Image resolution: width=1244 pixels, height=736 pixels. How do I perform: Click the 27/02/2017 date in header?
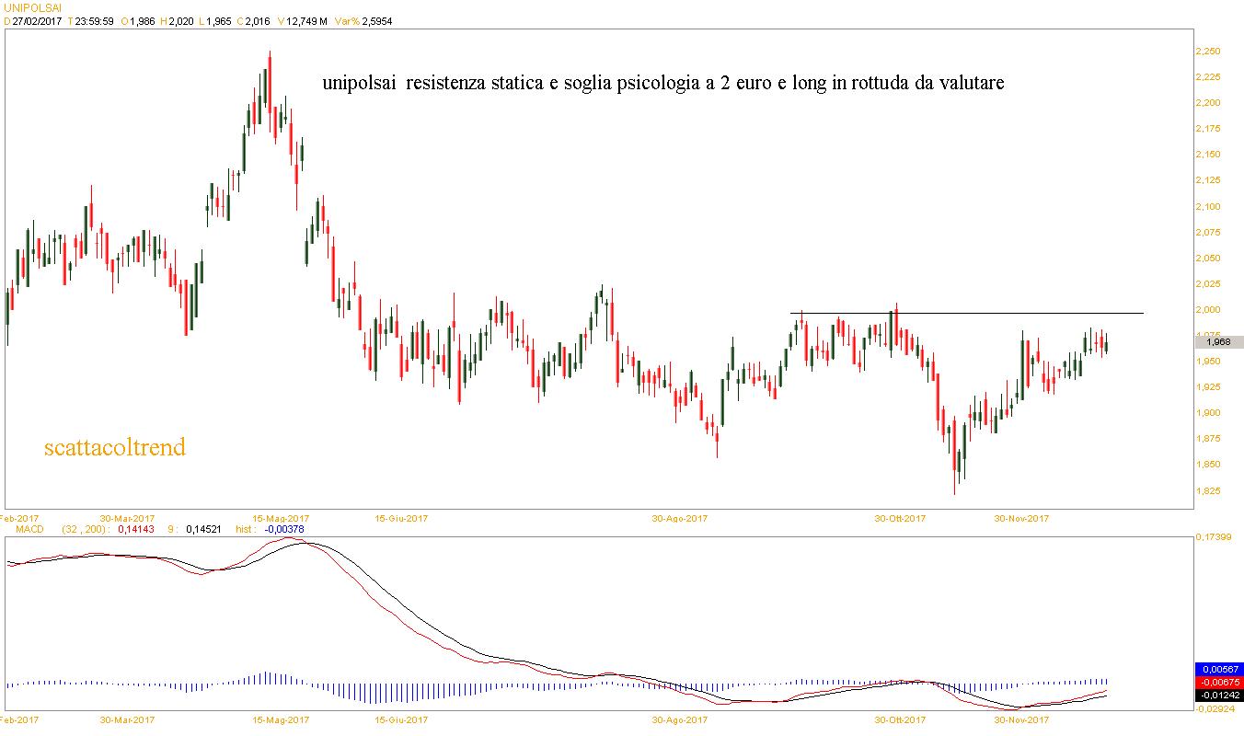click(36, 21)
